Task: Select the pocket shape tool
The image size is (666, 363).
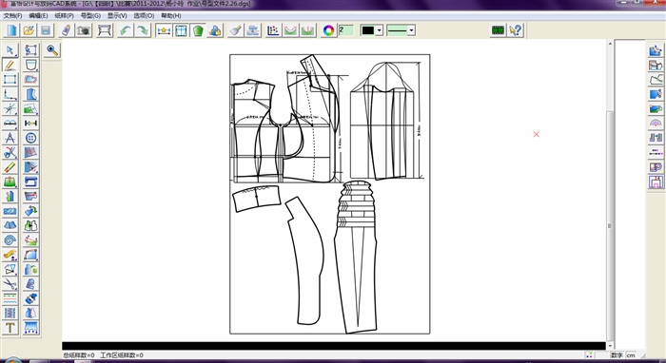Action: pos(31,65)
